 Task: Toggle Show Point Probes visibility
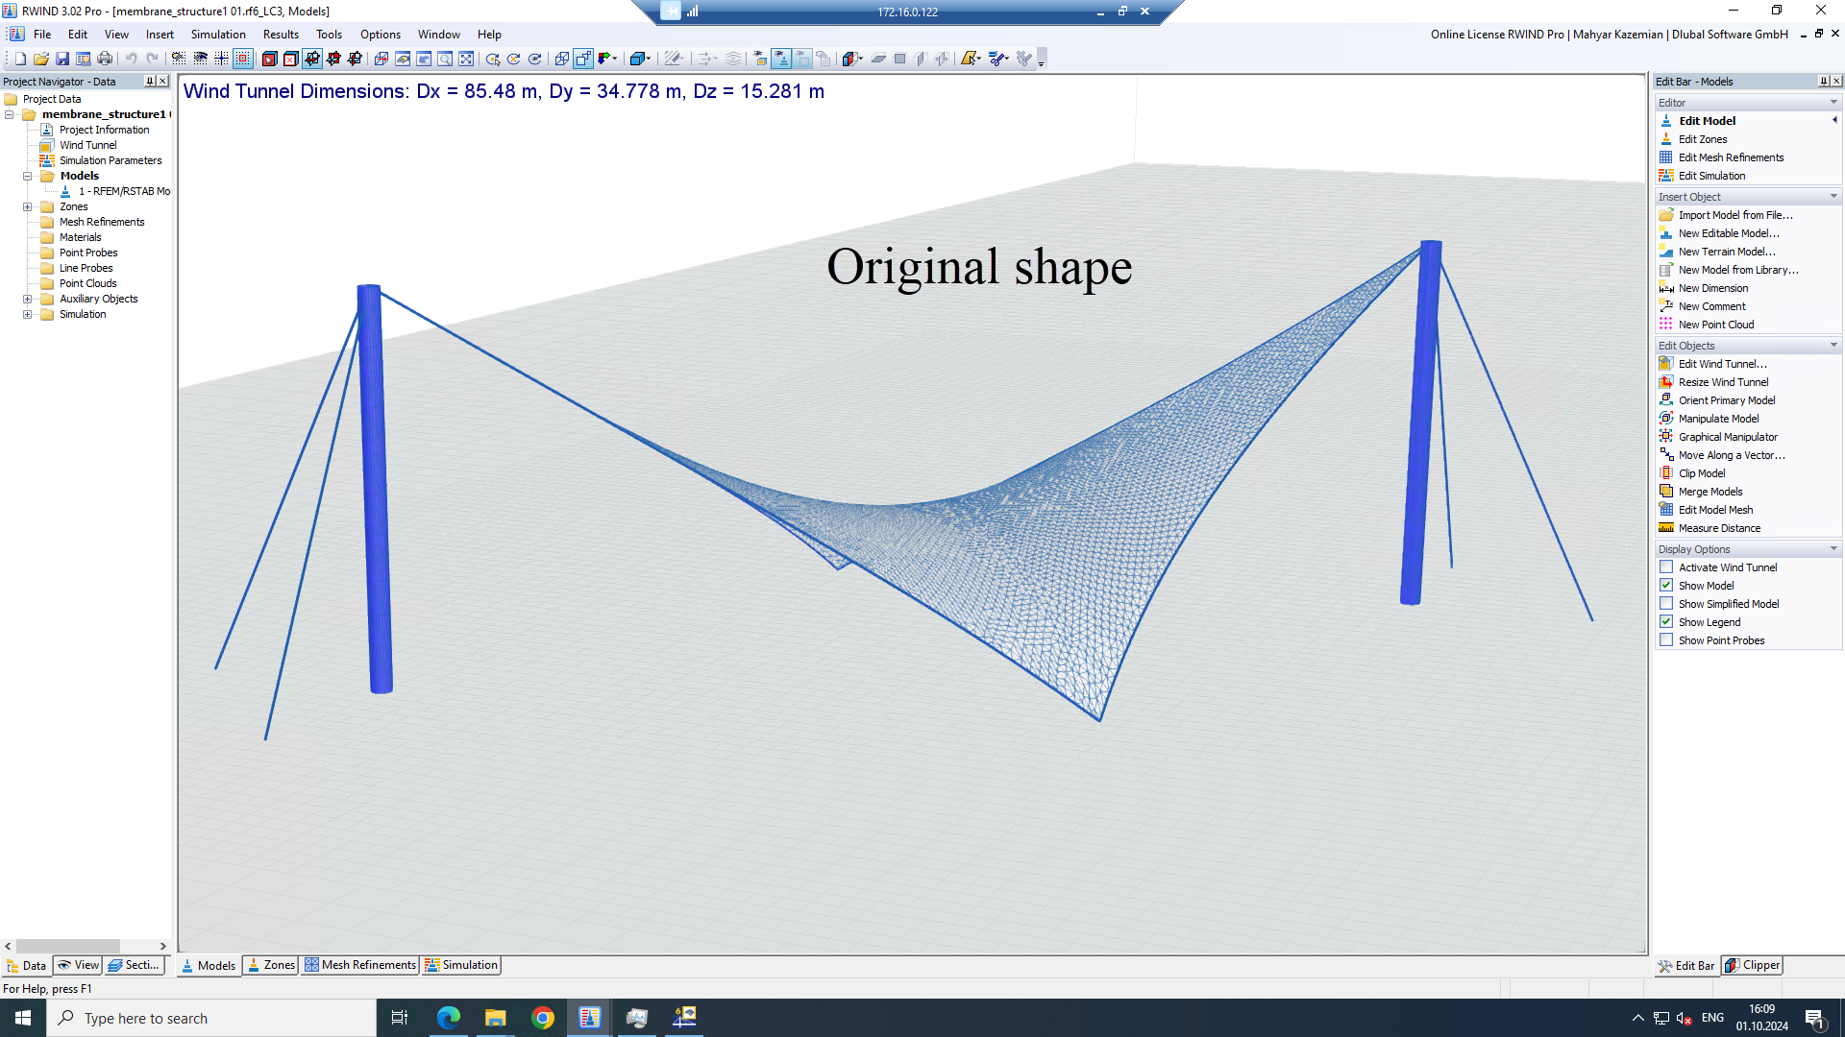tap(1665, 639)
